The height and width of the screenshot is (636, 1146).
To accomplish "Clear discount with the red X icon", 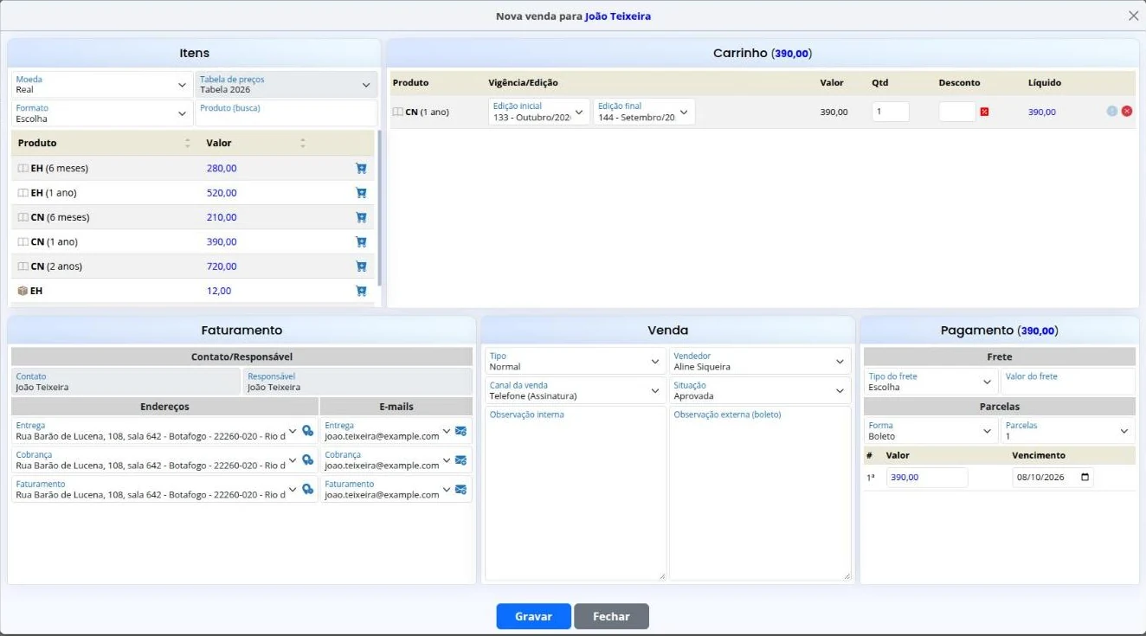I will coord(984,112).
